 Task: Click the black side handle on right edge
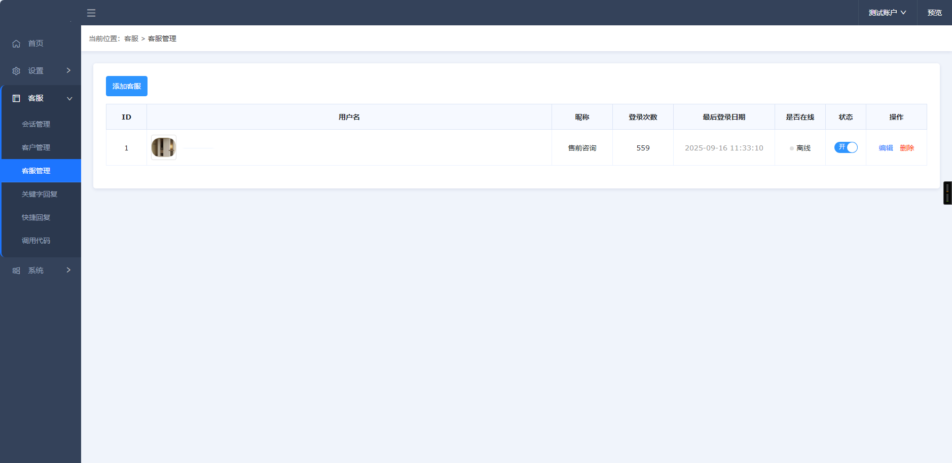(947, 193)
